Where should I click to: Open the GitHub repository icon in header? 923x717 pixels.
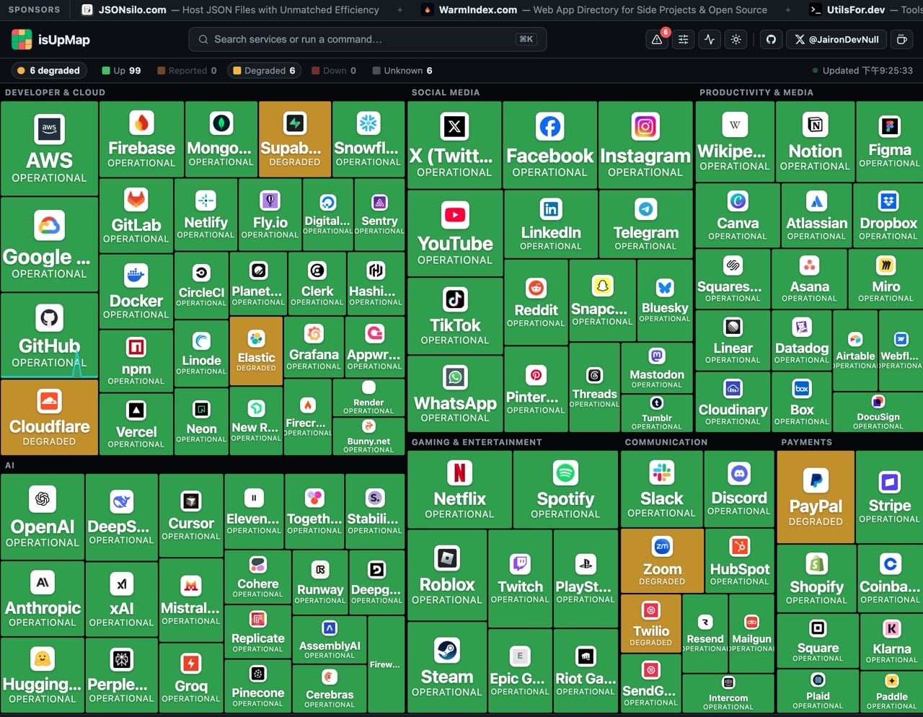tap(772, 40)
